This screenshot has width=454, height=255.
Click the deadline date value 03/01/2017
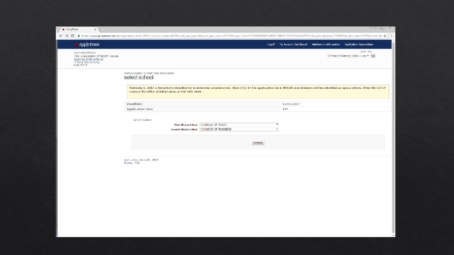[291, 104]
